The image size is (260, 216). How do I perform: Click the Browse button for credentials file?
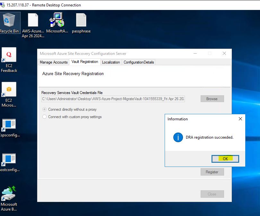click(212, 99)
